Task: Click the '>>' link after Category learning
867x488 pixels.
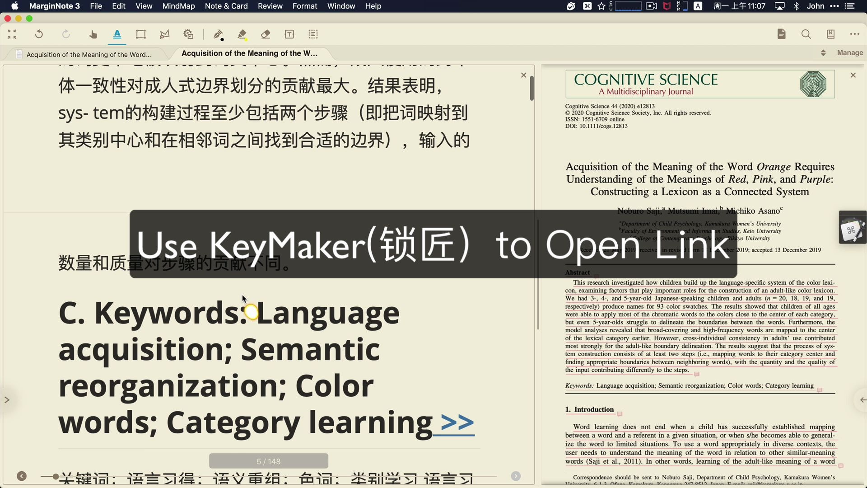Action: (x=457, y=423)
